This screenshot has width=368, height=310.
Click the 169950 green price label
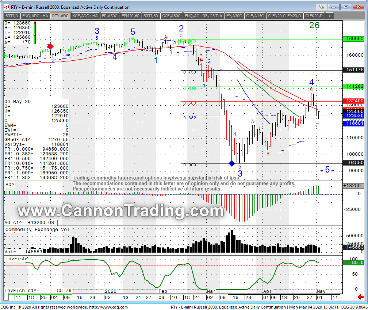(x=353, y=39)
